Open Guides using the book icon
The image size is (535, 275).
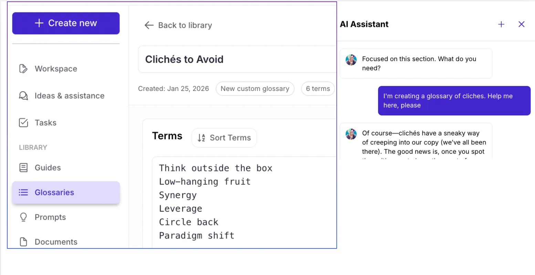pos(23,167)
